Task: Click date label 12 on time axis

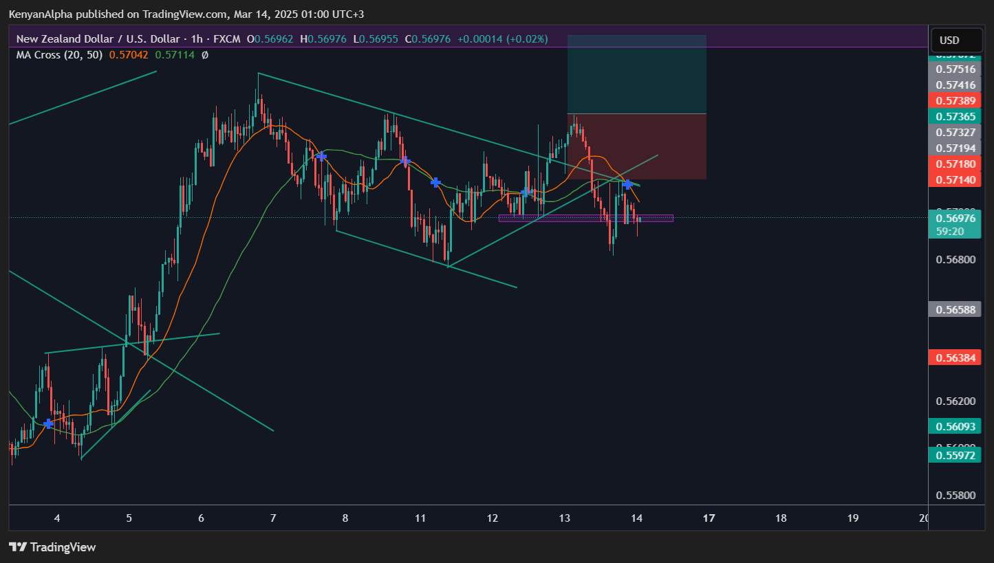Action: tap(493, 518)
